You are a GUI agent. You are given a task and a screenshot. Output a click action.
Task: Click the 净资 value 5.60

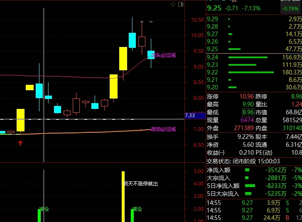click(x=248, y=145)
